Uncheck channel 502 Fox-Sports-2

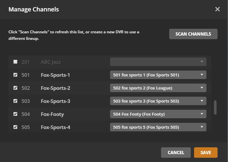tap(15, 88)
